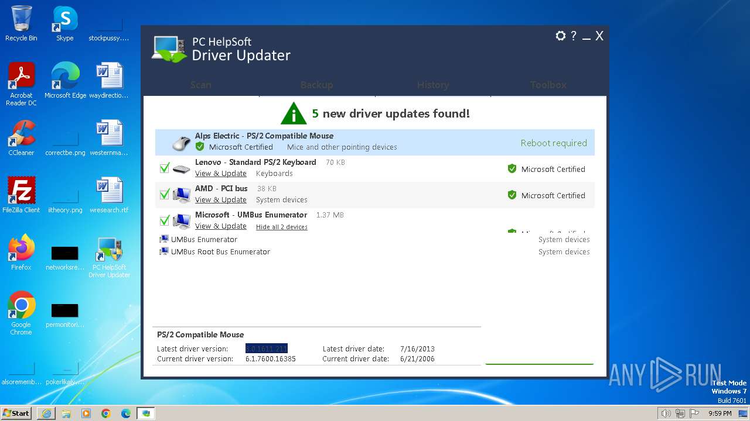This screenshot has height=421, width=750.
Task: Click View & Update for Microsoft UMBus Enumerator
Action: pyautogui.click(x=221, y=226)
